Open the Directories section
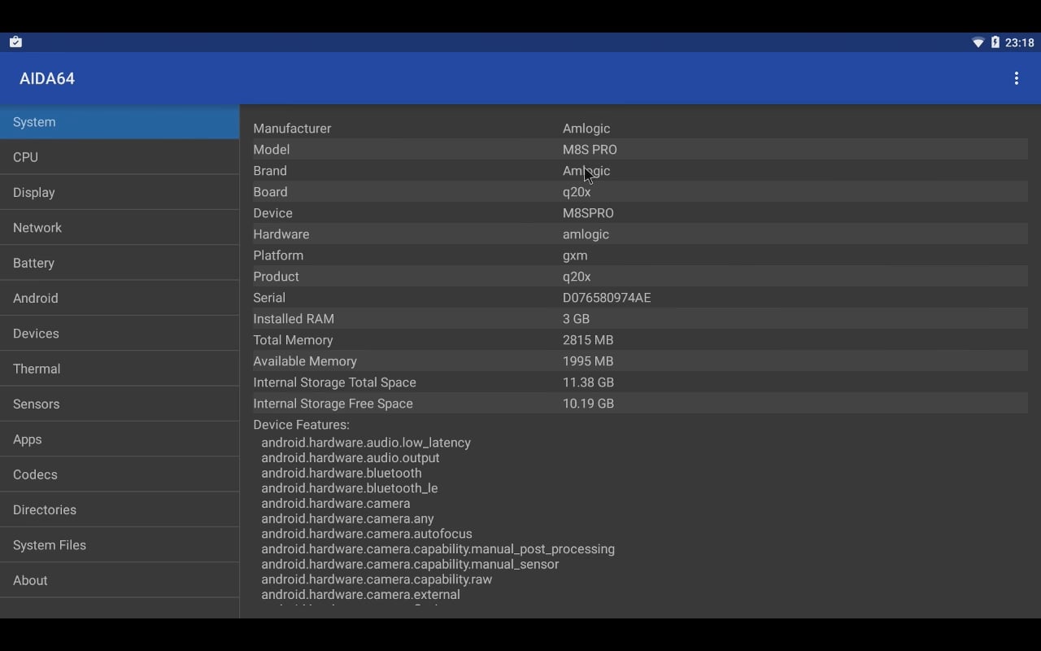The width and height of the screenshot is (1041, 651). 120,509
